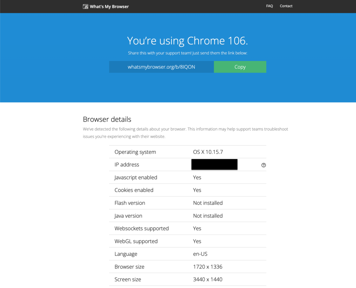Click the Yes value for WebGL supported
Viewport: 356px width, 288px height.
click(x=197, y=241)
